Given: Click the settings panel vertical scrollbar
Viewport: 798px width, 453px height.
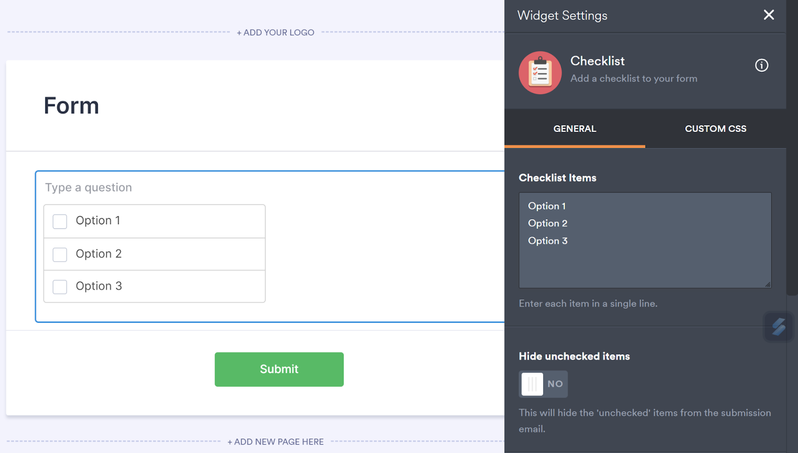Looking at the screenshot, I should pos(792,150).
